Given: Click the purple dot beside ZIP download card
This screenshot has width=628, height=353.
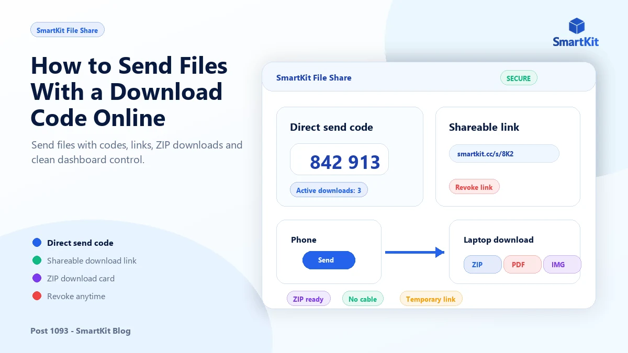Looking at the screenshot, I should 37,278.
